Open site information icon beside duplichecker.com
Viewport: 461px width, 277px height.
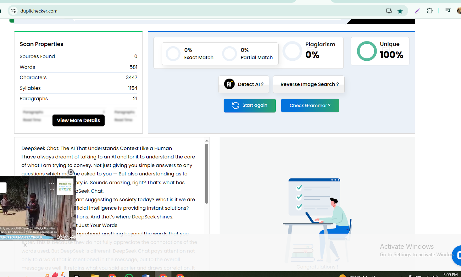tap(13, 11)
